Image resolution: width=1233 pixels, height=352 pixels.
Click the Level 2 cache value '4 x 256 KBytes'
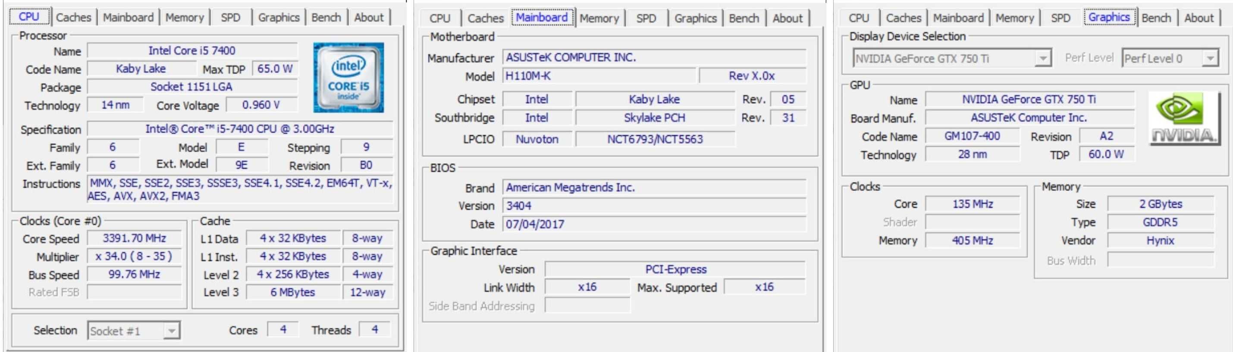tap(293, 274)
